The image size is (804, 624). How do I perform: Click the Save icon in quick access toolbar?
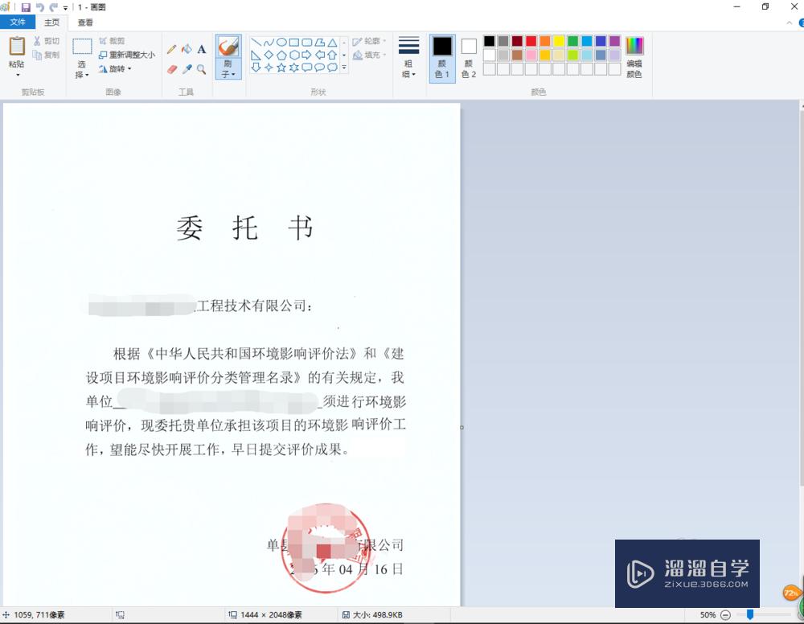26,6
